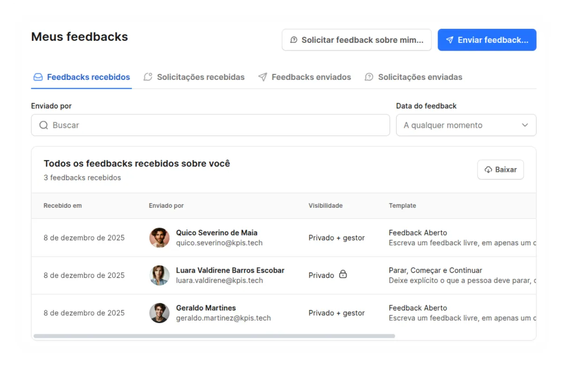
Task: Click Parar, Começar e Continuar template
Action: [x=436, y=270]
